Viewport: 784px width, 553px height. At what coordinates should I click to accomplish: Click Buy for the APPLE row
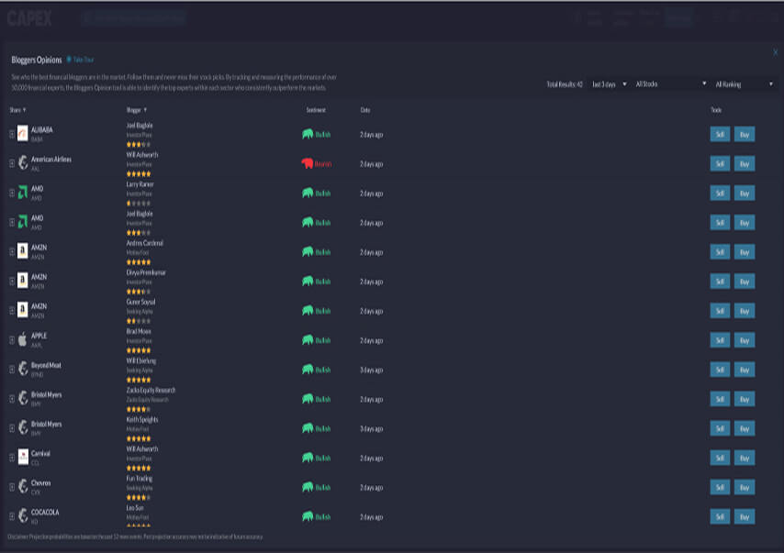[x=744, y=339]
